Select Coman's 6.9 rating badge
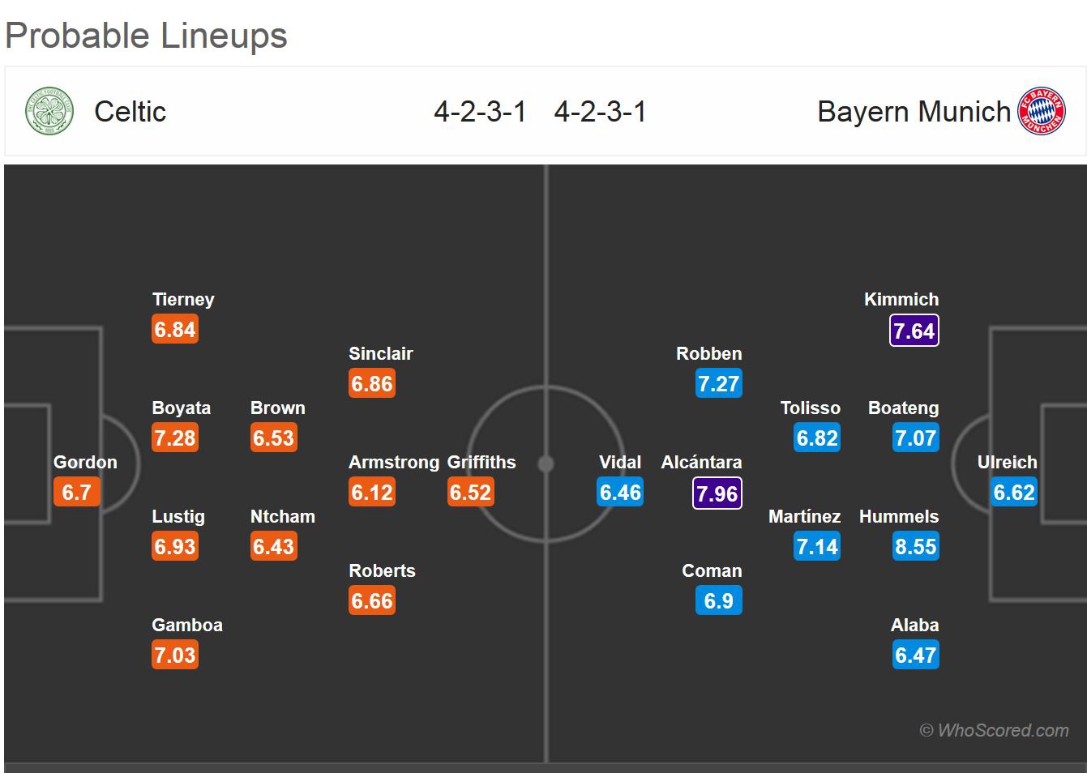The width and height of the screenshot is (1087, 773). pos(718,601)
